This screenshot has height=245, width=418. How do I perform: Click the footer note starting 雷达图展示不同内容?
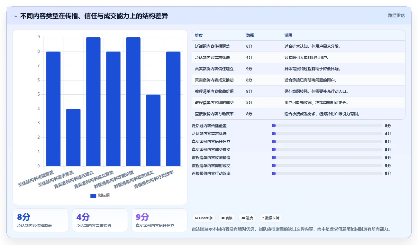pyautogui.click(x=291, y=229)
